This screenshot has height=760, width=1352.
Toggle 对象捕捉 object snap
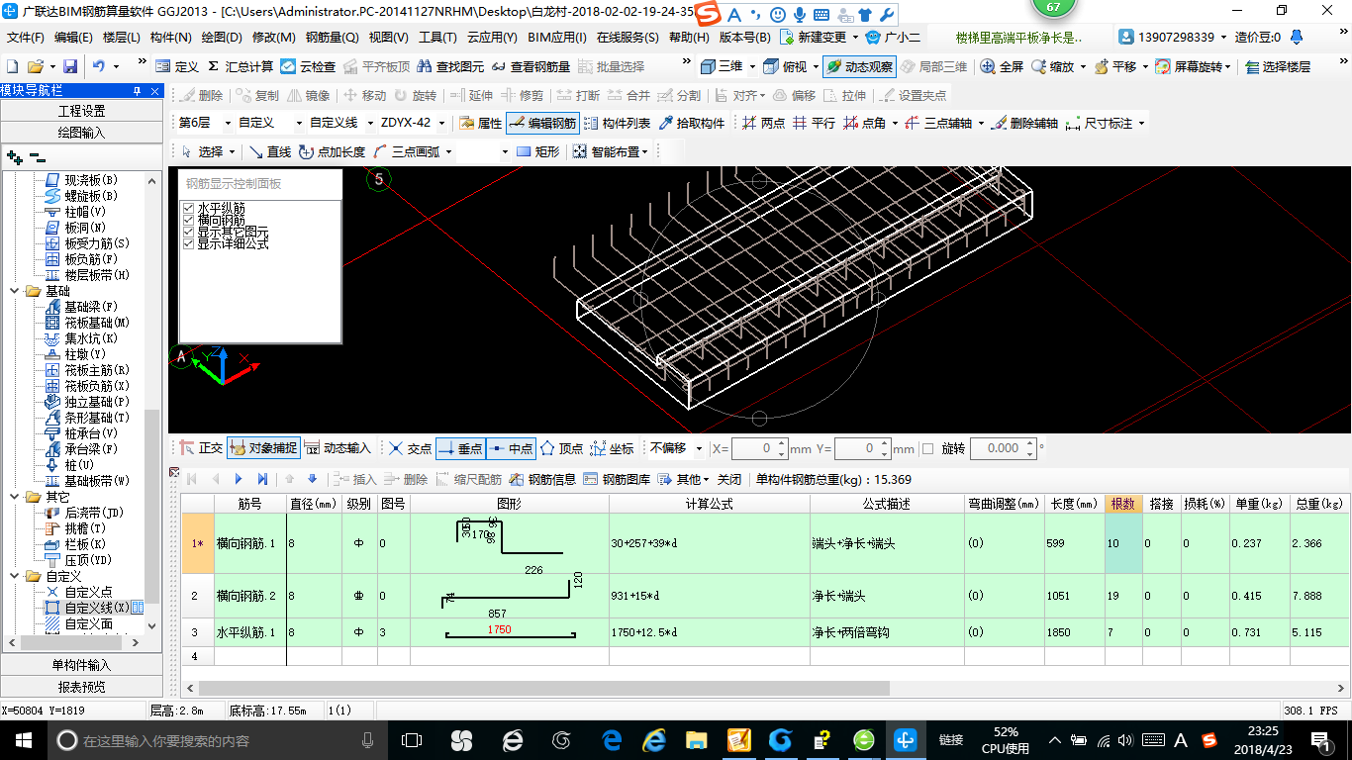263,447
